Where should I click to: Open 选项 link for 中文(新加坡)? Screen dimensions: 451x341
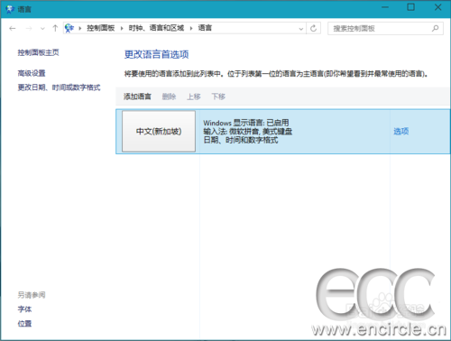click(401, 131)
